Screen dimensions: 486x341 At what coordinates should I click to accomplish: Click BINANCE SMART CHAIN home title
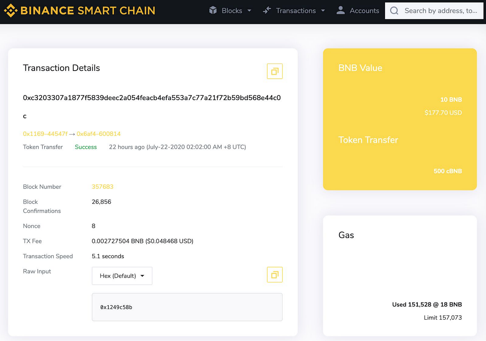[88, 11]
